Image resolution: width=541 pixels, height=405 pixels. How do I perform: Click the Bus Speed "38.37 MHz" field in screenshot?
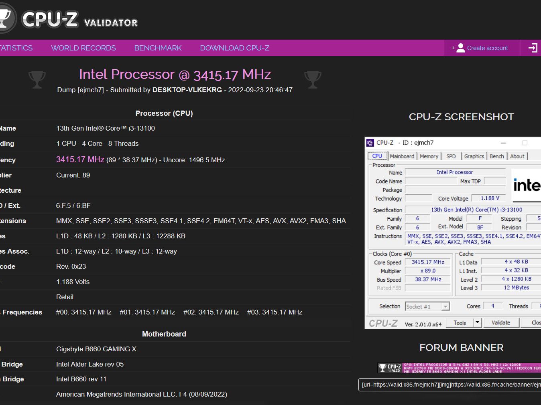click(428, 280)
